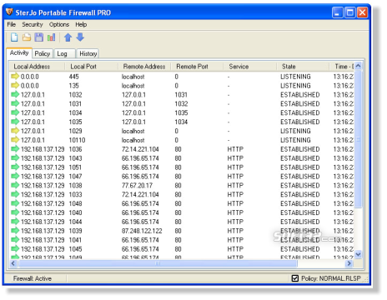Click yellow arrow icon of port 10110 row
The image size is (387, 300).
(x=15, y=140)
